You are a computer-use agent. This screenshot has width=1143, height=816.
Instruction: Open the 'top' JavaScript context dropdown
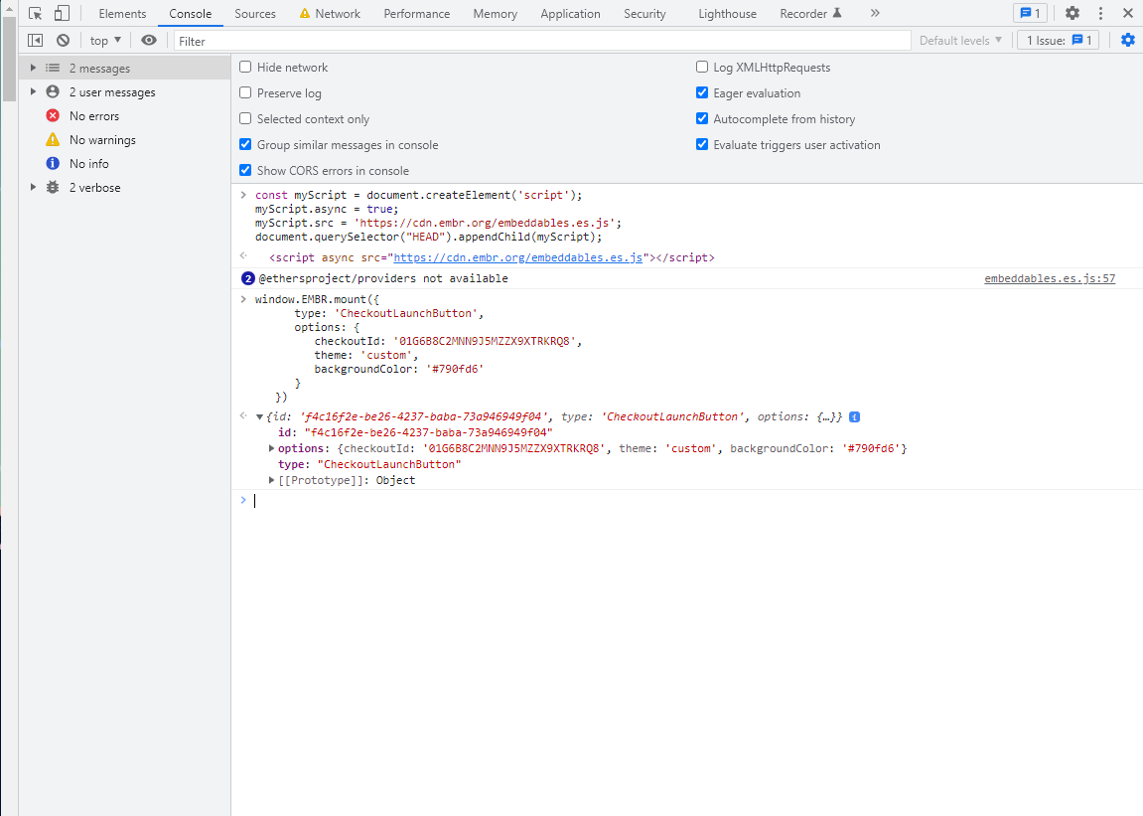tap(105, 40)
